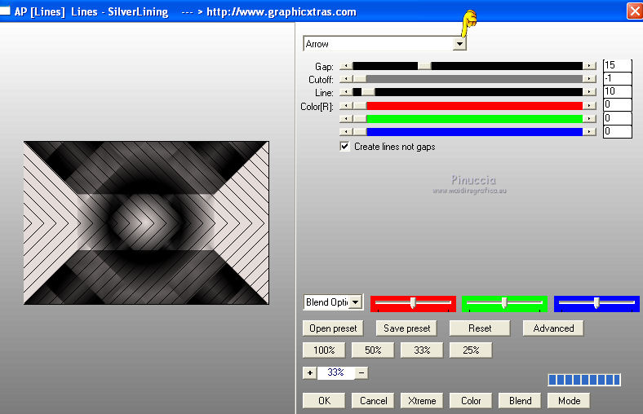Click the Gap slider left arrow

(x=345, y=65)
